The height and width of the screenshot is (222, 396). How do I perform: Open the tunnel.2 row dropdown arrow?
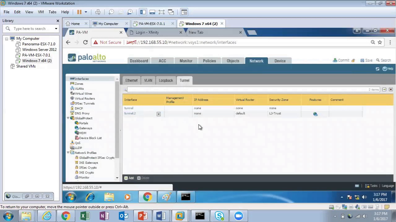tap(158, 114)
